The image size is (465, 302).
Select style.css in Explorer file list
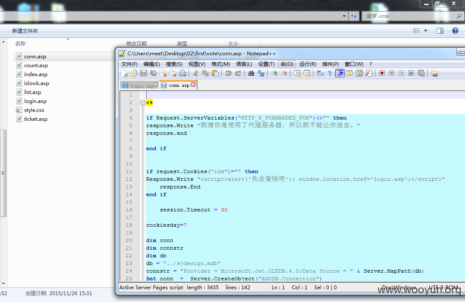[34, 110]
